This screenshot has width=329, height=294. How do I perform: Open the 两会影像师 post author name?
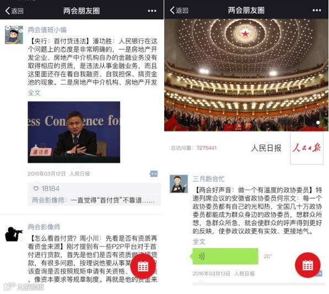point(44,227)
